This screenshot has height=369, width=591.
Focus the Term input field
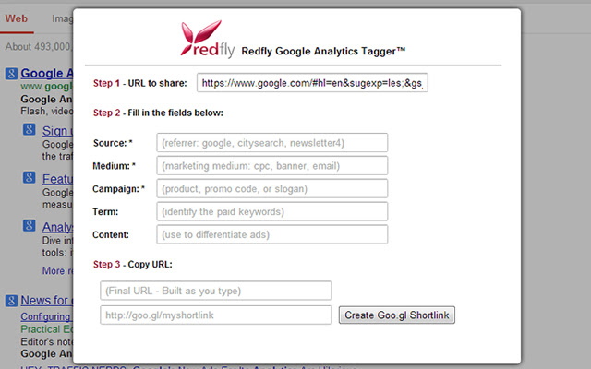(272, 211)
